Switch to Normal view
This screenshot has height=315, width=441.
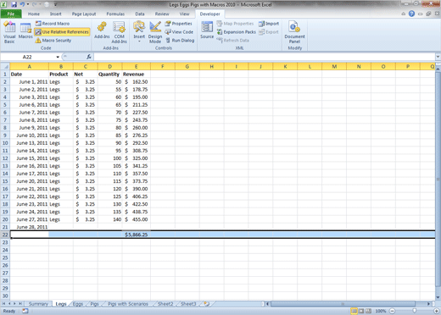click(354, 311)
